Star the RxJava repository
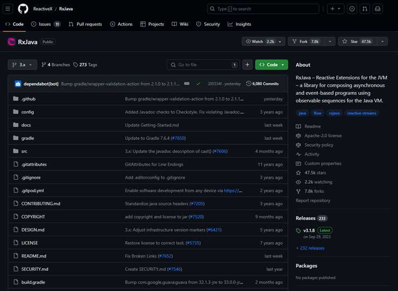Viewport: 398px width, 291px height. tap(357, 41)
